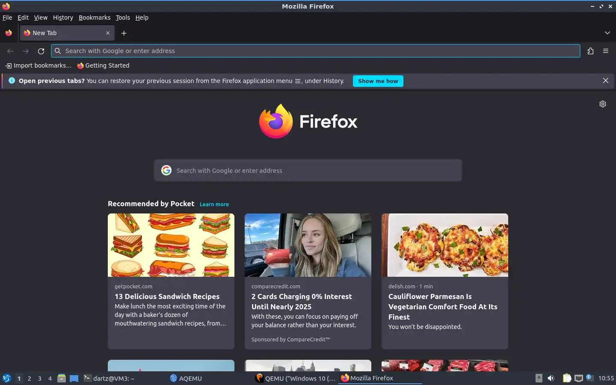Open the volume speaker tray icon
This screenshot has width=616, height=385.
tap(551, 378)
